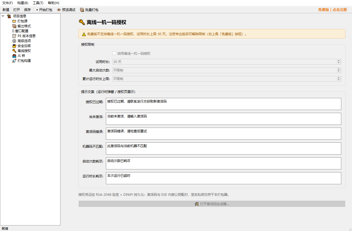Open the 文件(F) menu
Screen dimensions: 352x231
point(8,3)
